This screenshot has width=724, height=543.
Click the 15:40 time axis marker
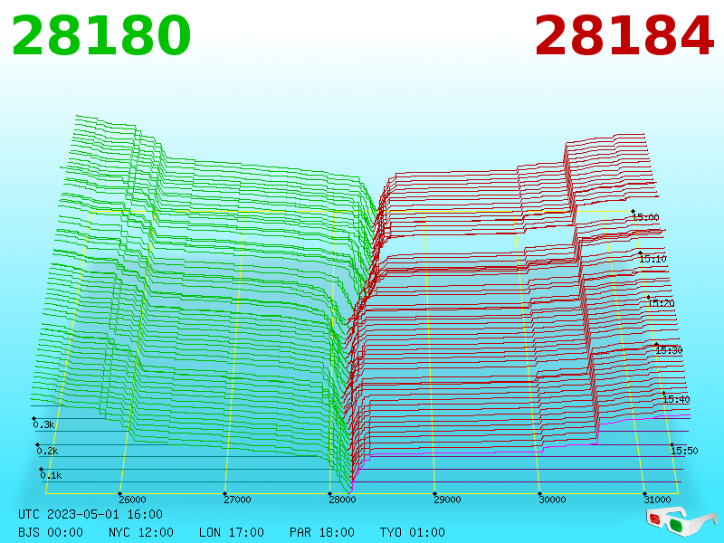pyautogui.click(x=676, y=399)
